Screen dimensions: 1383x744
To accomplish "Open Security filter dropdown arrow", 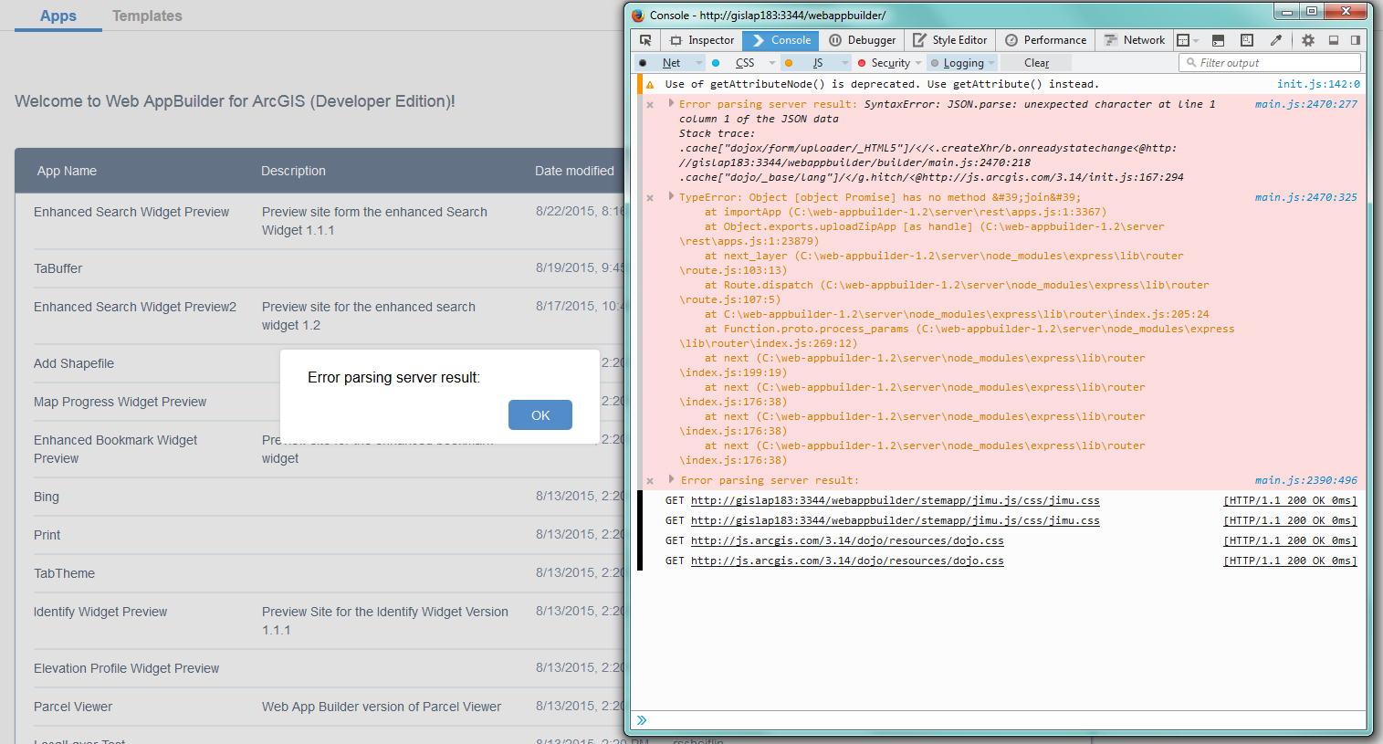I will tap(918, 63).
